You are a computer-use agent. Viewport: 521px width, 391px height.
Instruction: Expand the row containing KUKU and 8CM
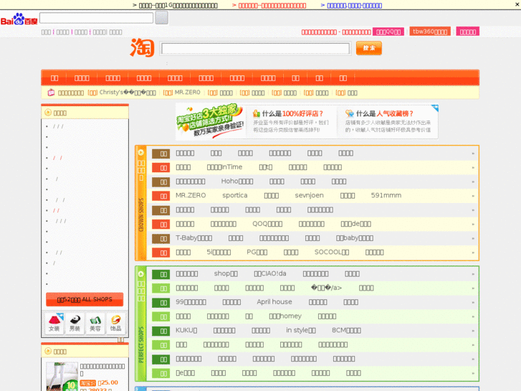tap(473, 331)
